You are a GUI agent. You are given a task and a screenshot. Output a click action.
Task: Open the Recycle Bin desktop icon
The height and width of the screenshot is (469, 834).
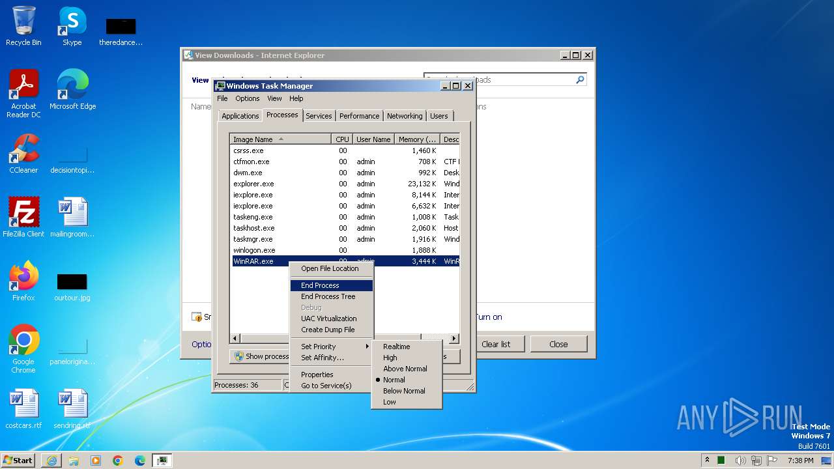[x=23, y=26]
